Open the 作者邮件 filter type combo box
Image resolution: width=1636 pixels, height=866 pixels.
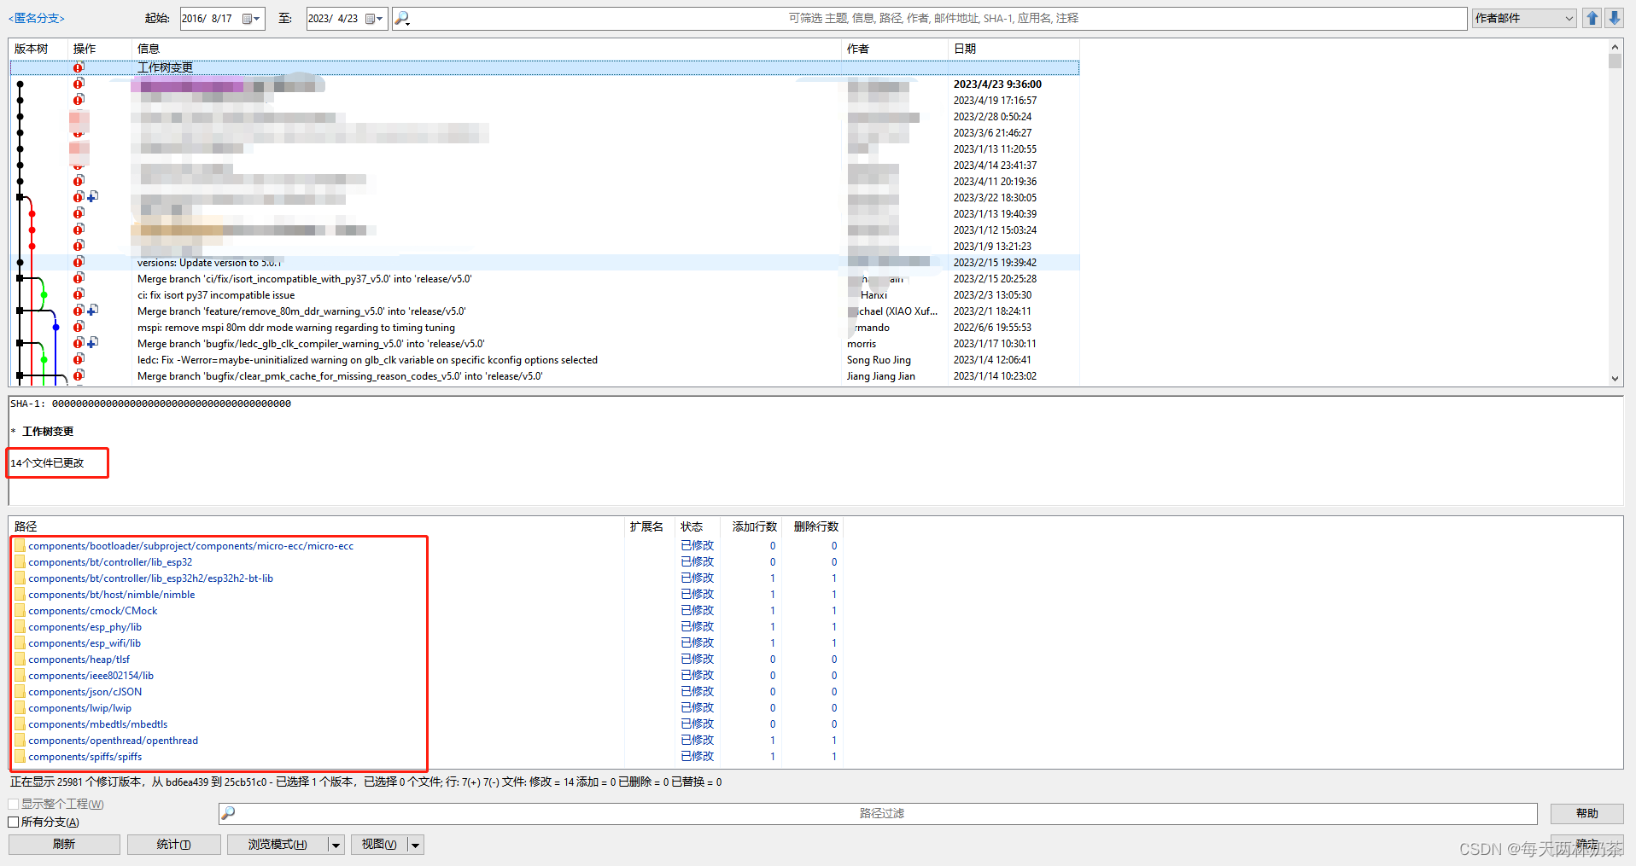1524,18
